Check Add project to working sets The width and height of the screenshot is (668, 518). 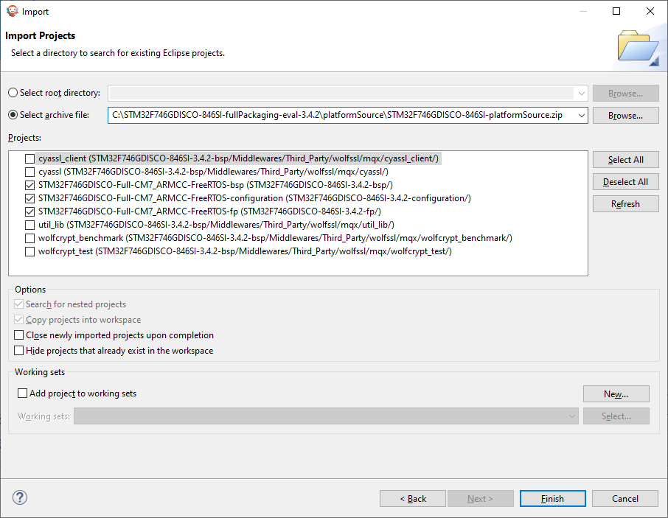(21, 393)
